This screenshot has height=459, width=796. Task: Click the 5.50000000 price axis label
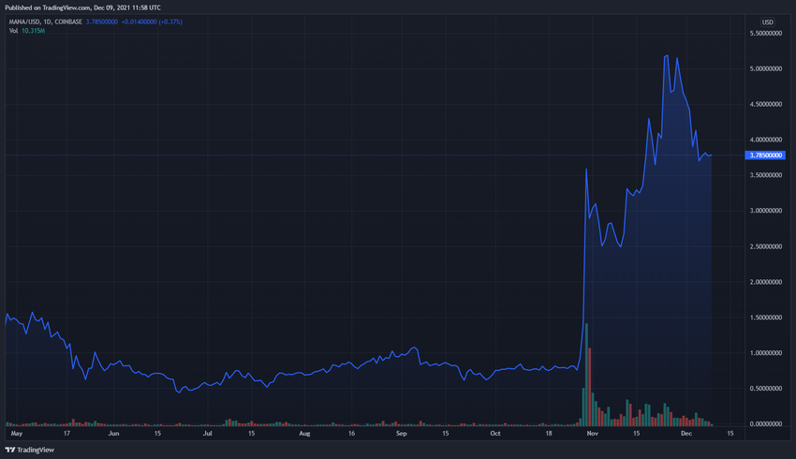click(765, 33)
